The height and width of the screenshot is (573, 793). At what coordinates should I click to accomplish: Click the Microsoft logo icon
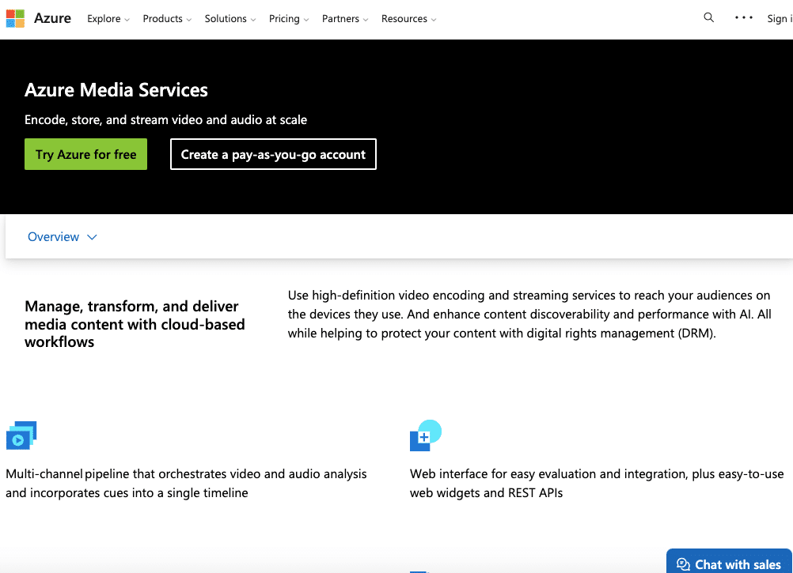point(15,19)
